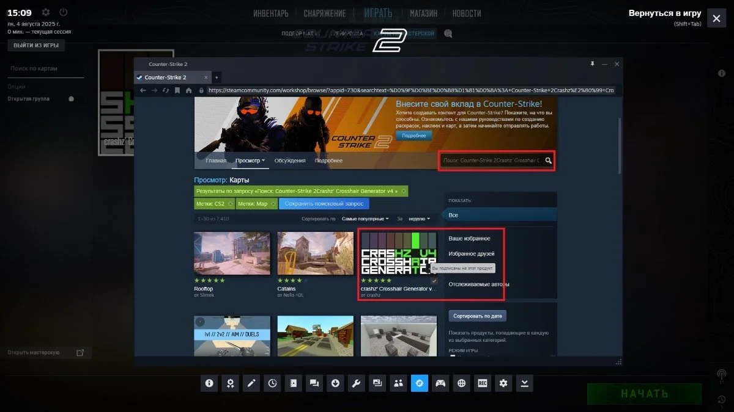The image size is (734, 412).
Task: Go back with the browser left arrow
Action: coord(143,90)
